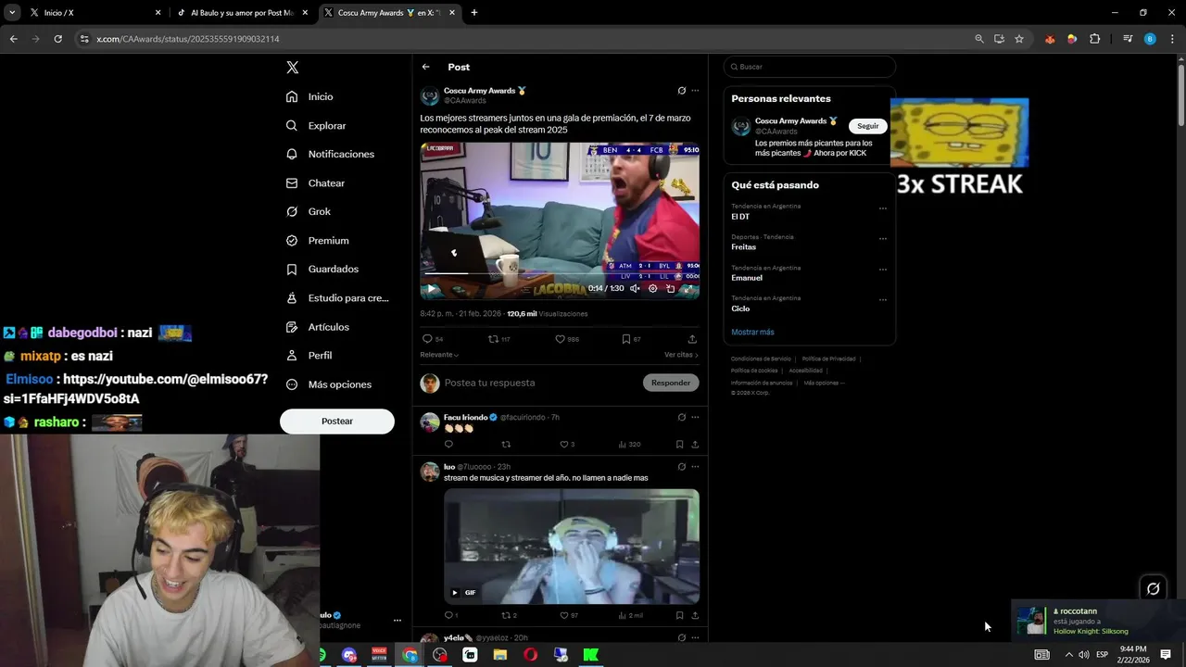
Task: Open Chrome media controls icon
Action: click(x=1128, y=39)
